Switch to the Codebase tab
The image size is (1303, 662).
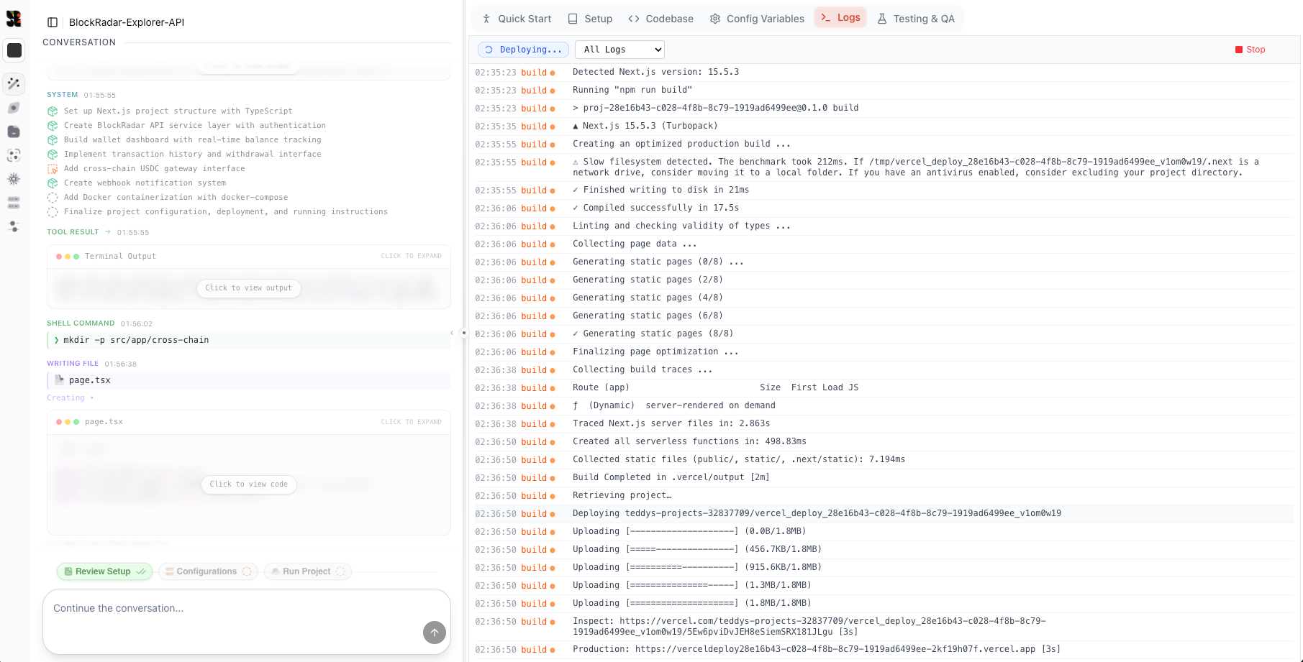[660, 19]
